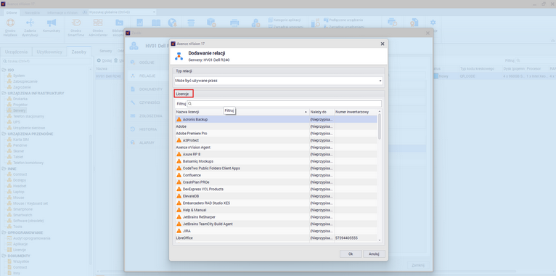Viewport: 556px width, 276px height.
Task: Select the Adobe Premiere Pro row
Action: tap(277, 134)
